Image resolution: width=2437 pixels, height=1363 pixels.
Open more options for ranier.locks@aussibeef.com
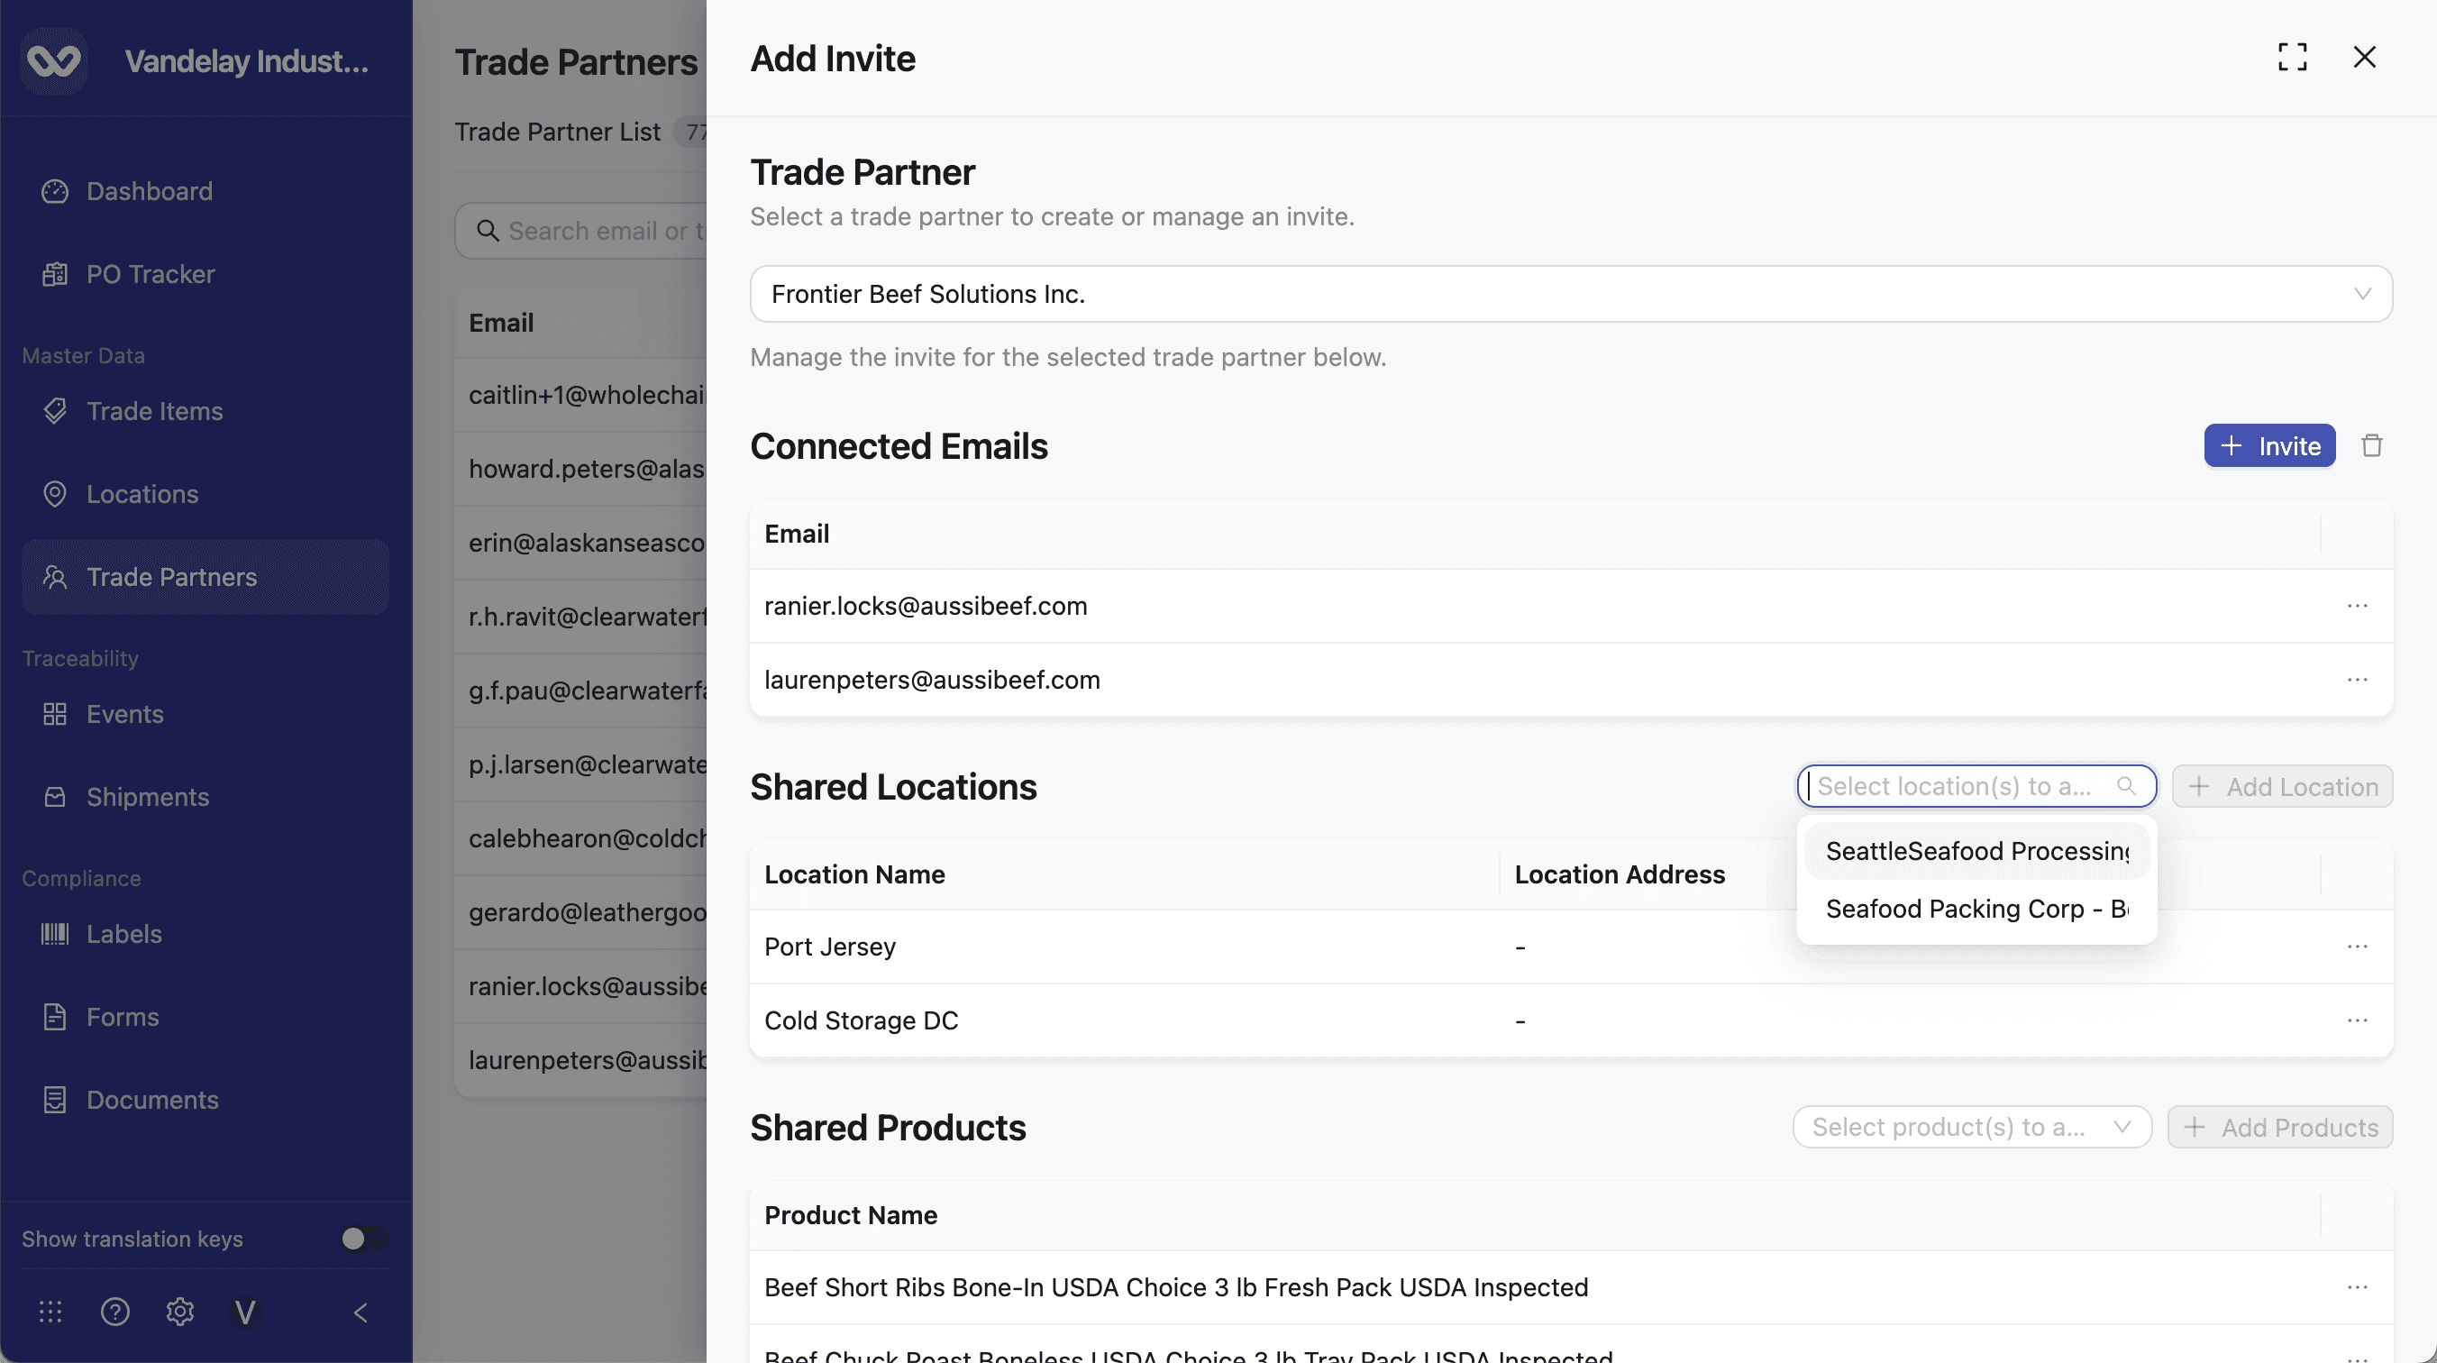click(x=2357, y=606)
